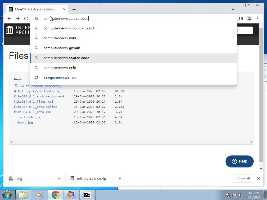Screen dimensions: 267x200
Task: Go forward with the browser forward arrow
Action: [18, 18]
